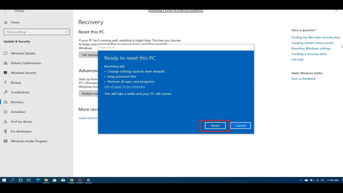The image size is (343, 193).
Task: Go to the Backup settings page
Action: tap(16, 83)
